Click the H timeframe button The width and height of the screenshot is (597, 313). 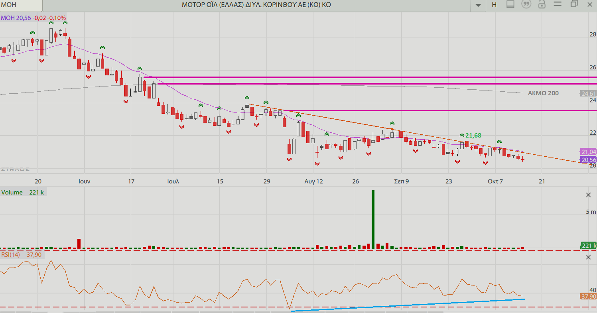(x=494, y=5)
